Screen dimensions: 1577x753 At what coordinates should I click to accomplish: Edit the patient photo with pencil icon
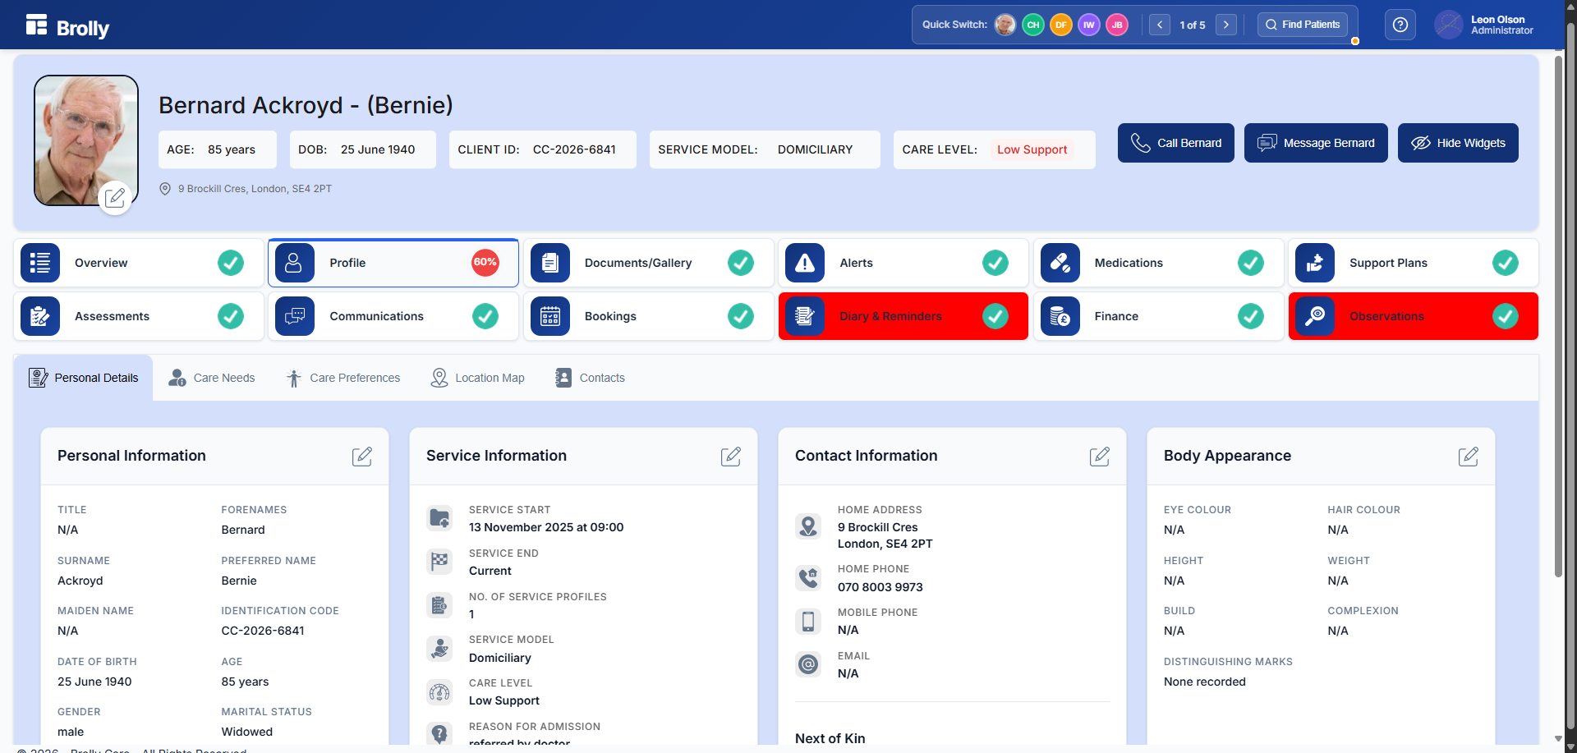coord(115,198)
